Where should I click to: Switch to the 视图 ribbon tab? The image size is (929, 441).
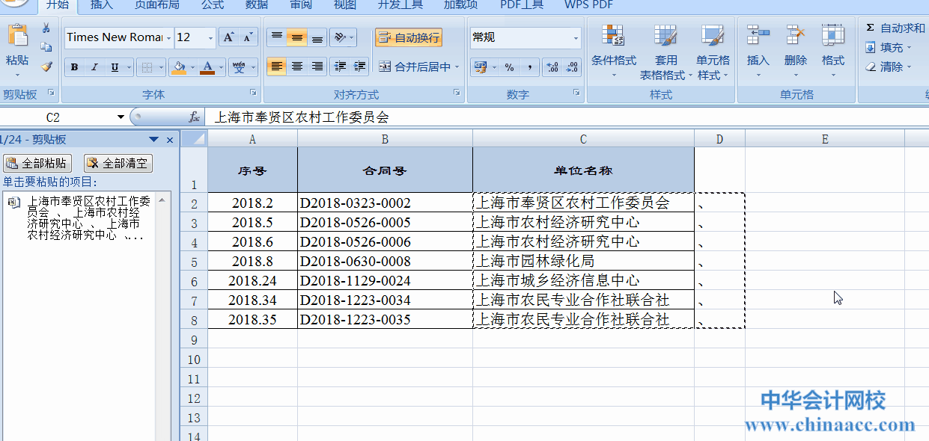pos(345,5)
